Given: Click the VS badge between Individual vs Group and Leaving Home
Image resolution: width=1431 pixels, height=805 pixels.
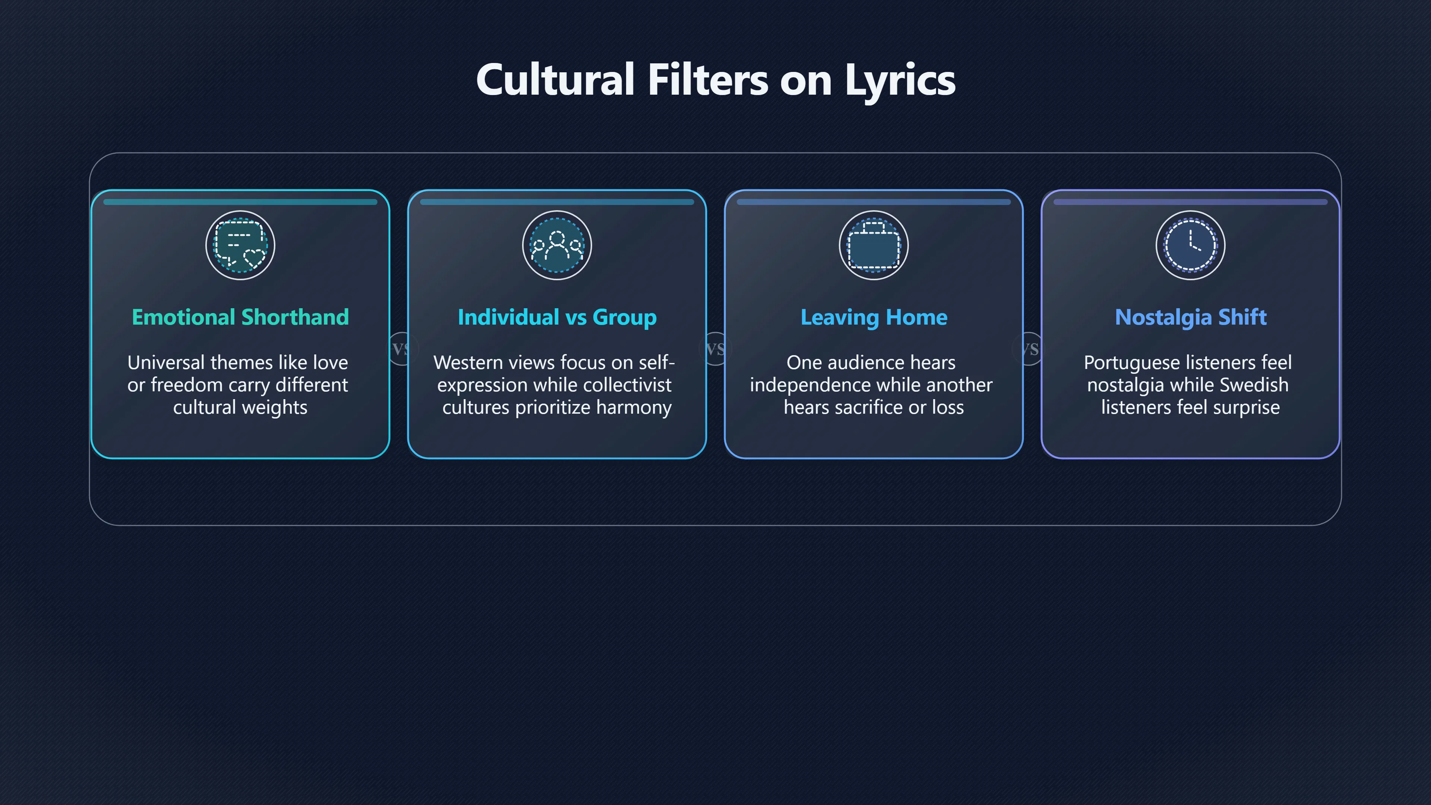Looking at the screenshot, I should coord(715,349).
